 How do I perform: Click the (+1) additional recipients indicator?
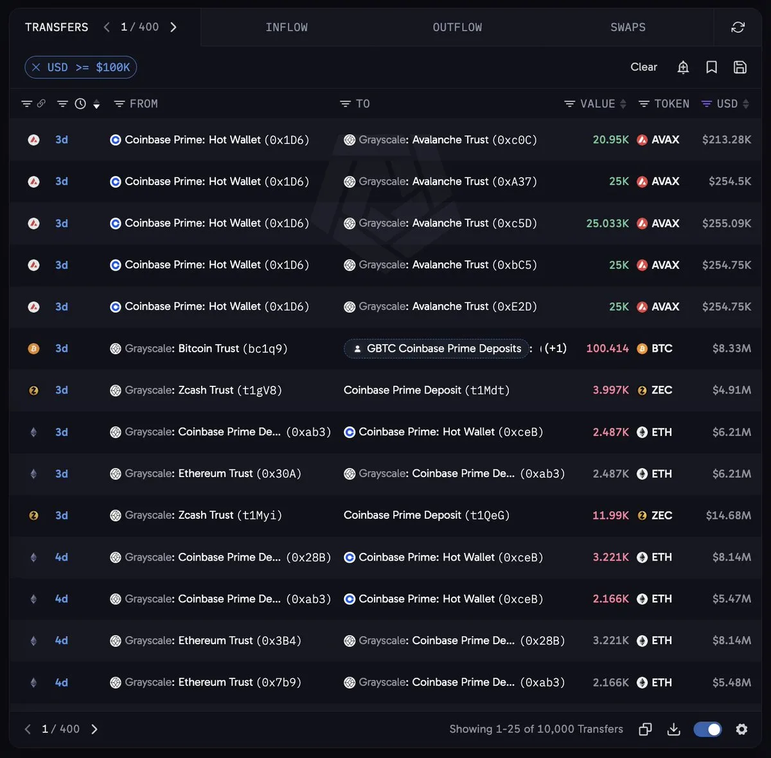(x=555, y=348)
